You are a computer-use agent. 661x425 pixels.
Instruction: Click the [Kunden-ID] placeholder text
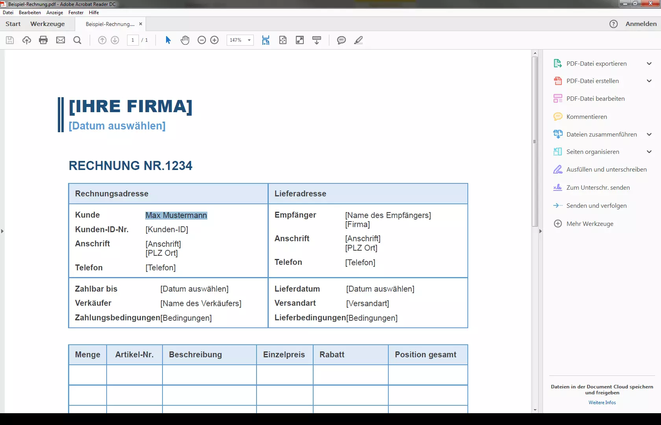coord(167,229)
